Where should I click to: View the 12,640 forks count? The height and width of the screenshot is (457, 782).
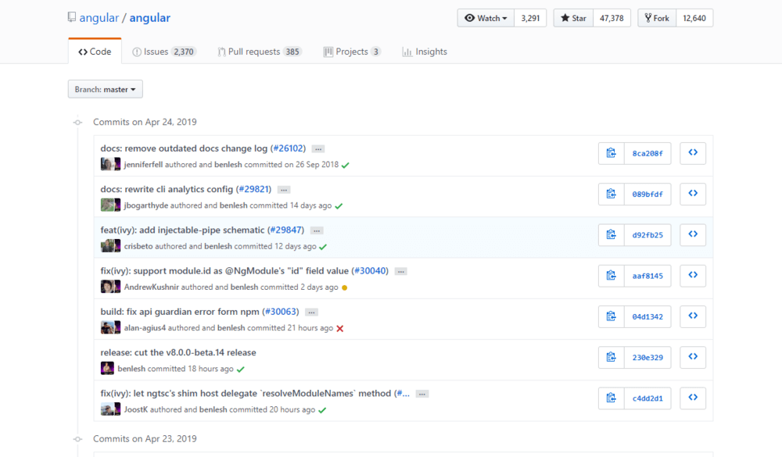[x=694, y=18]
